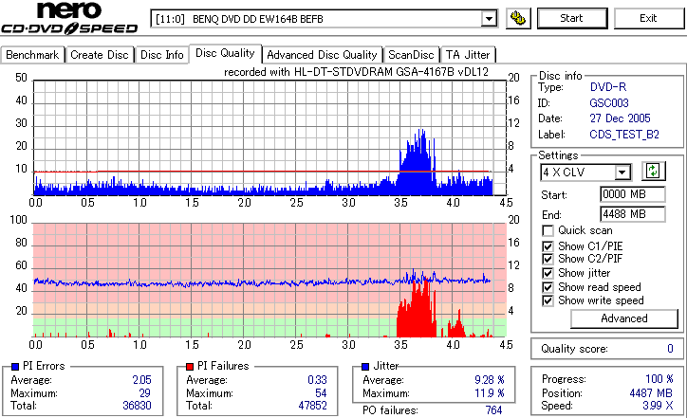Uncheck the Show jitter option
Screen dimensions: 687x418
(x=548, y=273)
